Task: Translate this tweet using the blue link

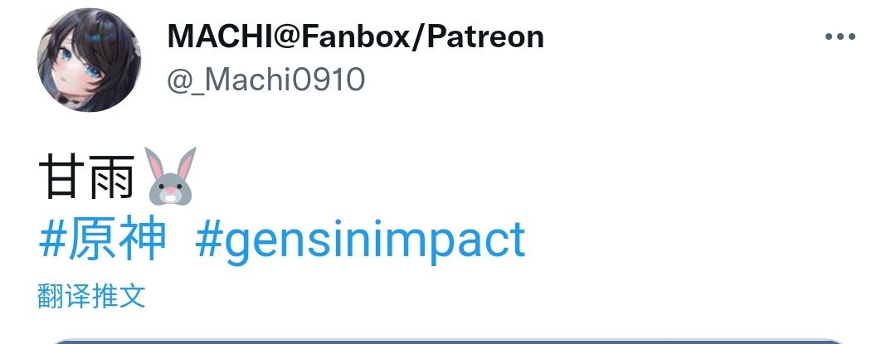Action: coord(91,296)
